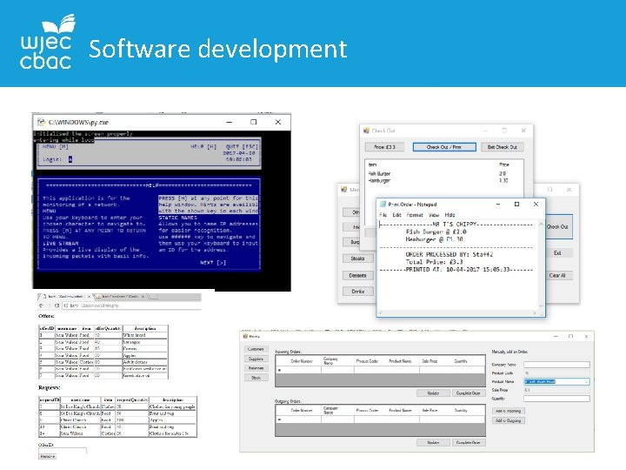Image resolution: width=626 pixels, height=470 pixels.
Task: Click the browser reload icon
Action: coord(57,305)
